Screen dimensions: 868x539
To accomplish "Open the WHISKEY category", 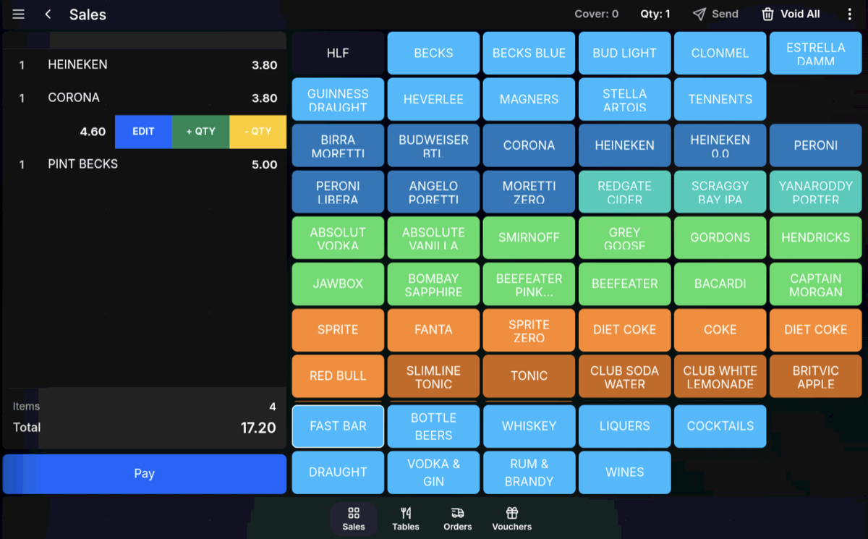I will click(529, 426).
